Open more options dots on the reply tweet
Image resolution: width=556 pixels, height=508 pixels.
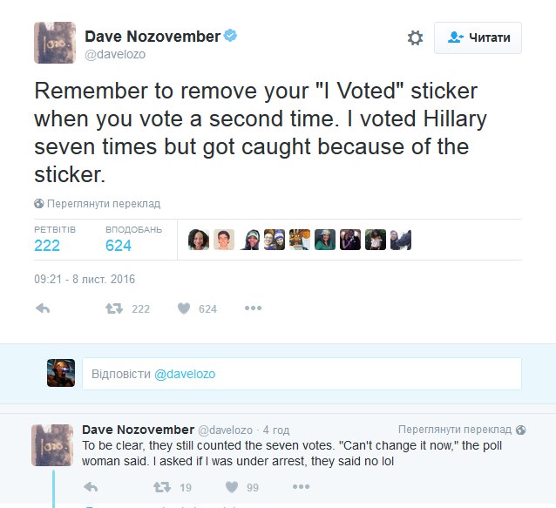pyautogui.click(x=301, y=487)
